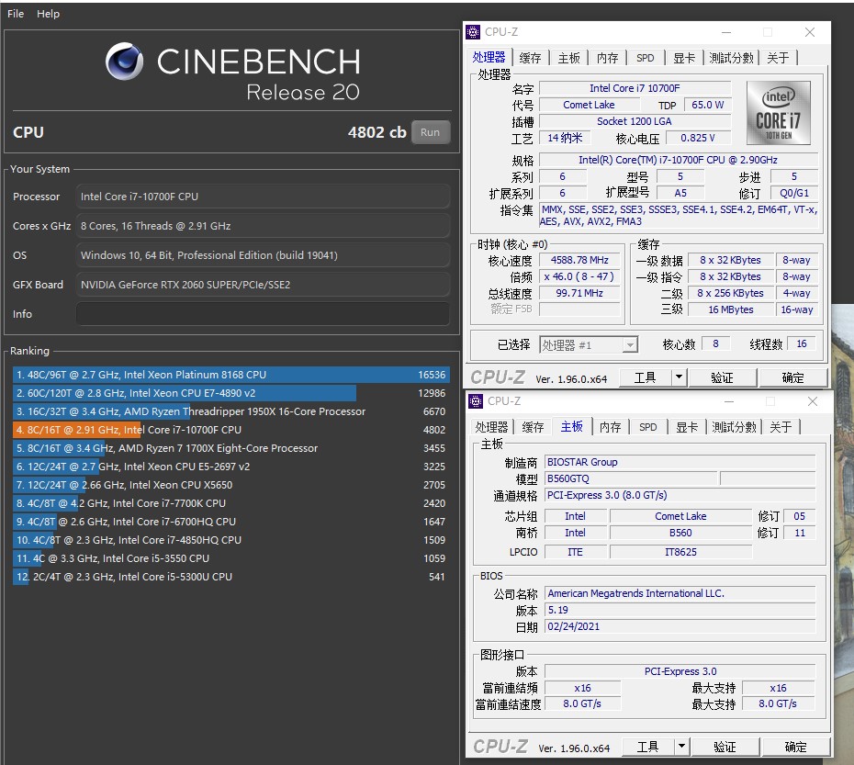Expand 工具 dropdown arrow in top CPU-Z

coord(680,377)
